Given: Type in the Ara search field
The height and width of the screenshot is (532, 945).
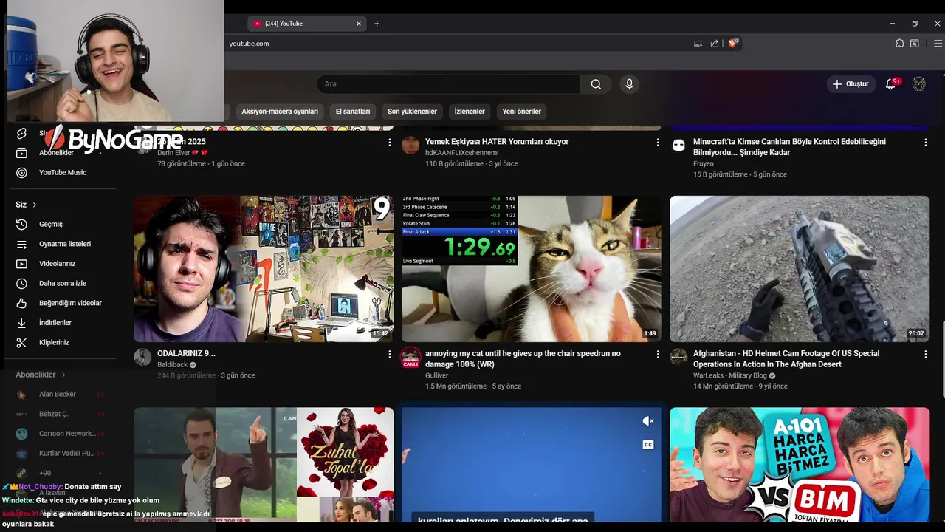Looking at the screenshot, I should click(449, 84).
